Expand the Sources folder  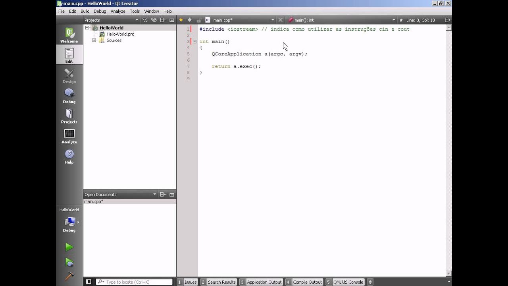[94, 40]
